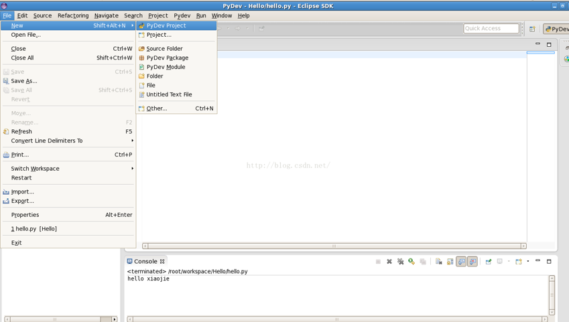Click the Import icon in the File menu

(6, 192)
